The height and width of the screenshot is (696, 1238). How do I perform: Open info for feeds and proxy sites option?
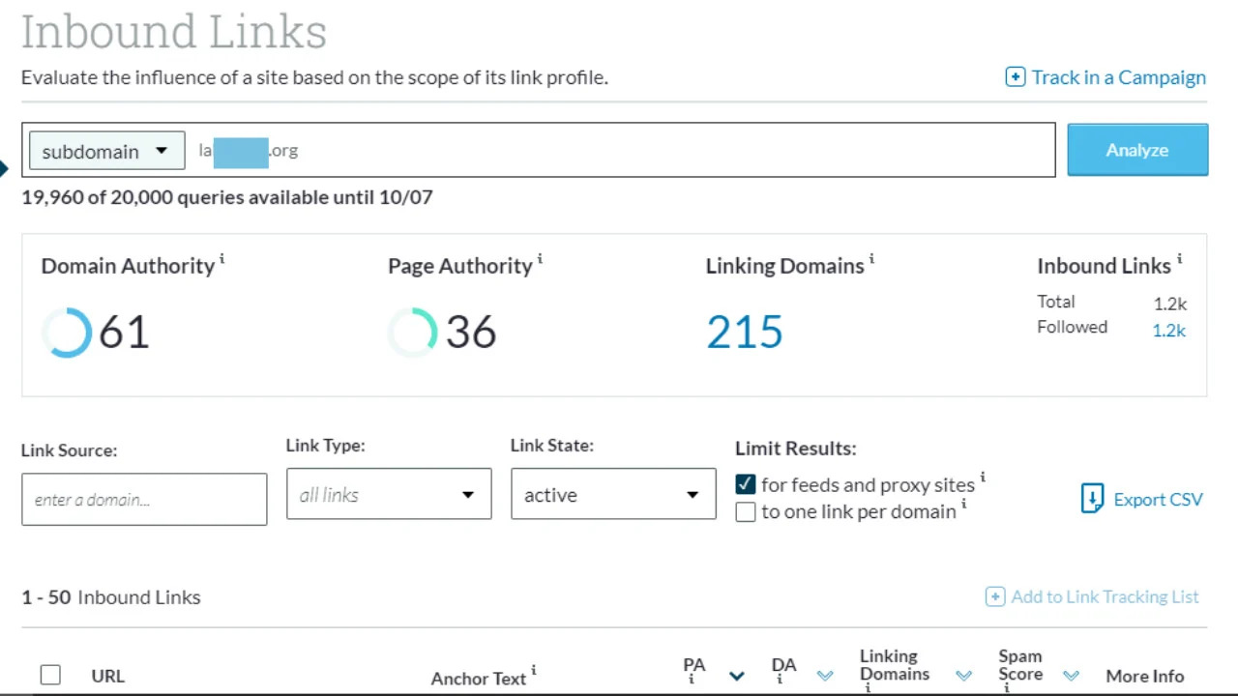click(x=983, y=478)
